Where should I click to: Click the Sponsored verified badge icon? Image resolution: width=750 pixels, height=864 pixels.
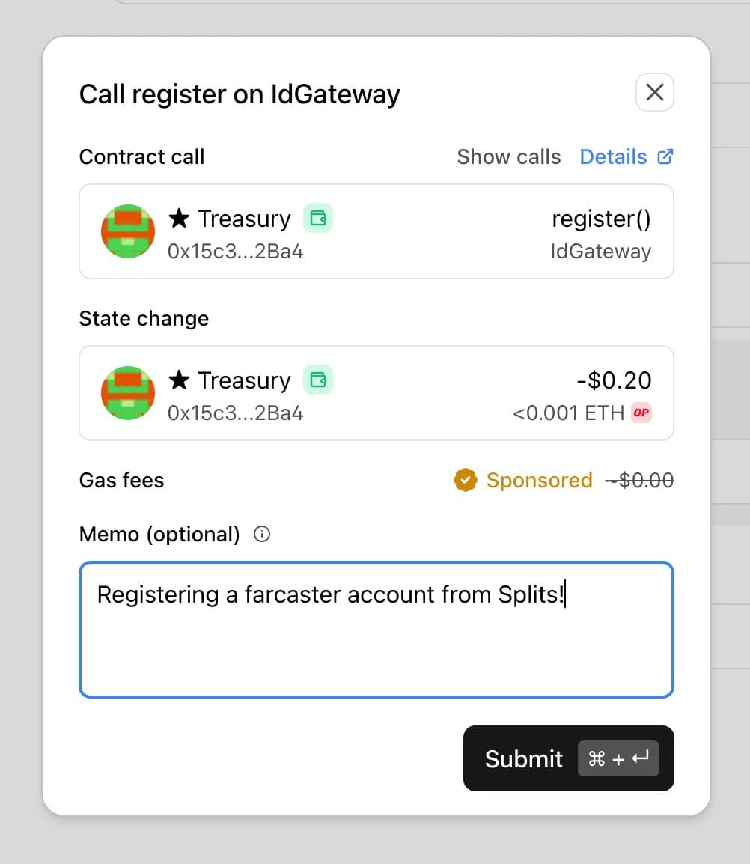[466, 480]
